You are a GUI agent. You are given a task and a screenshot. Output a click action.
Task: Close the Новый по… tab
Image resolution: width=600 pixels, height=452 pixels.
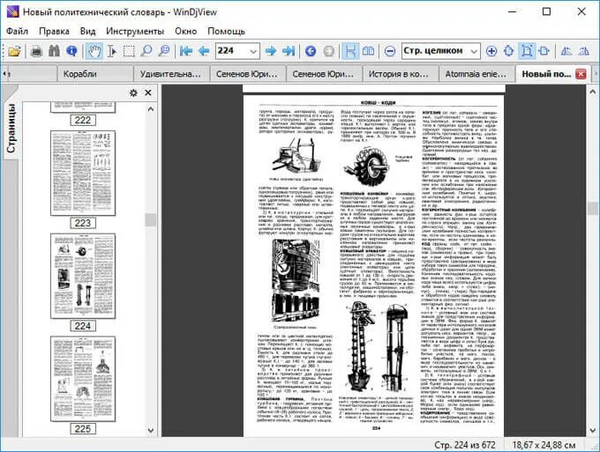[x=581, y=74]
